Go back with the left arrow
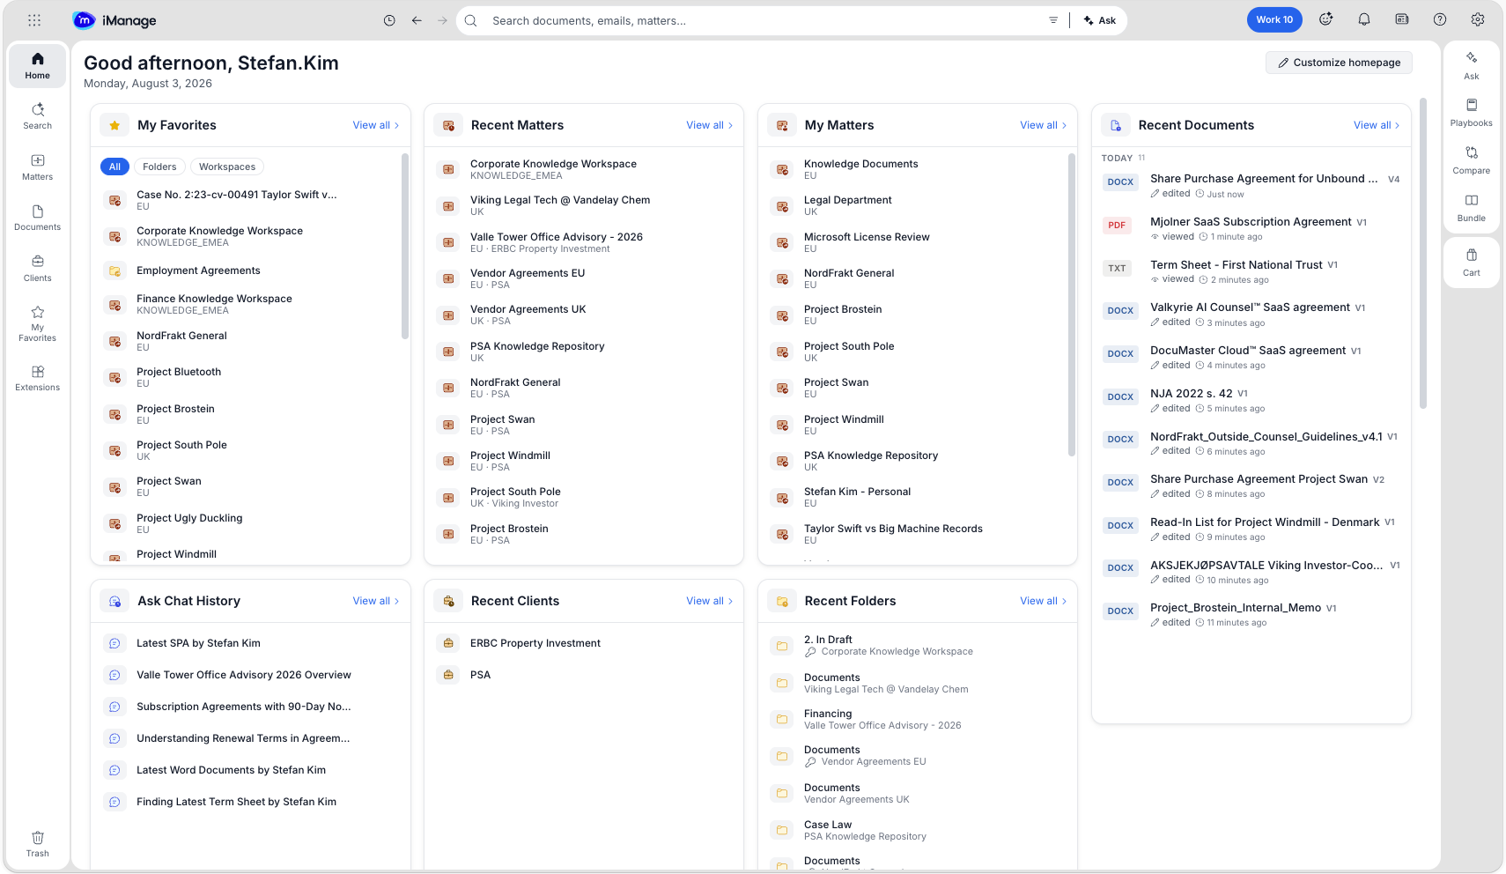The image size is (1506, 874). point(417,20)
